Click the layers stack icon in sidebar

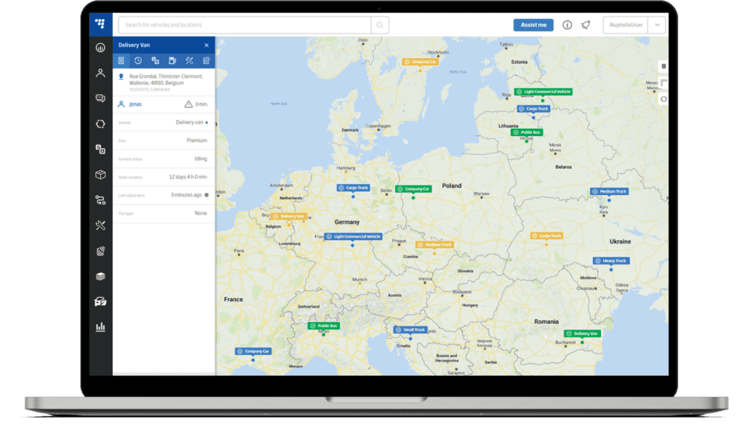100,276
